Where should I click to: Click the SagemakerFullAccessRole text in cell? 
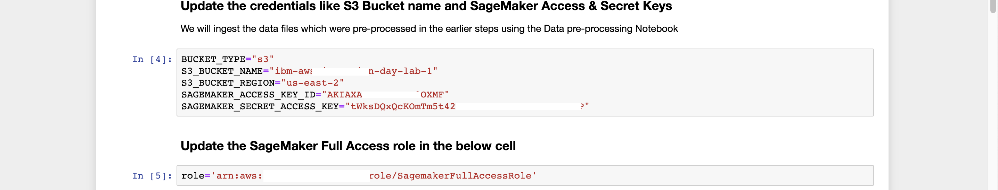[x=465, y=176]
